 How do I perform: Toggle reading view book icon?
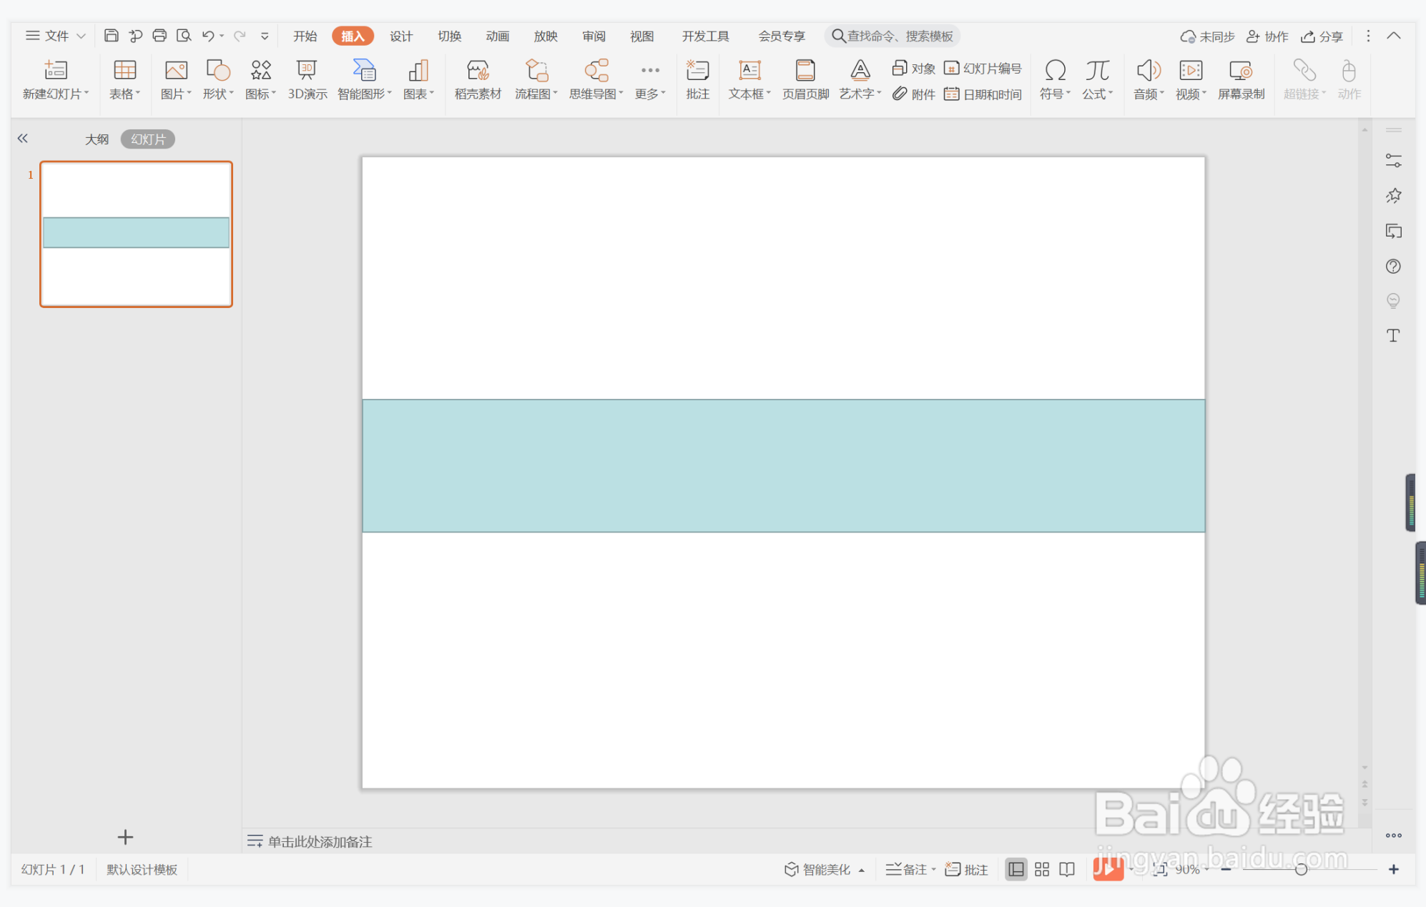1067,869
